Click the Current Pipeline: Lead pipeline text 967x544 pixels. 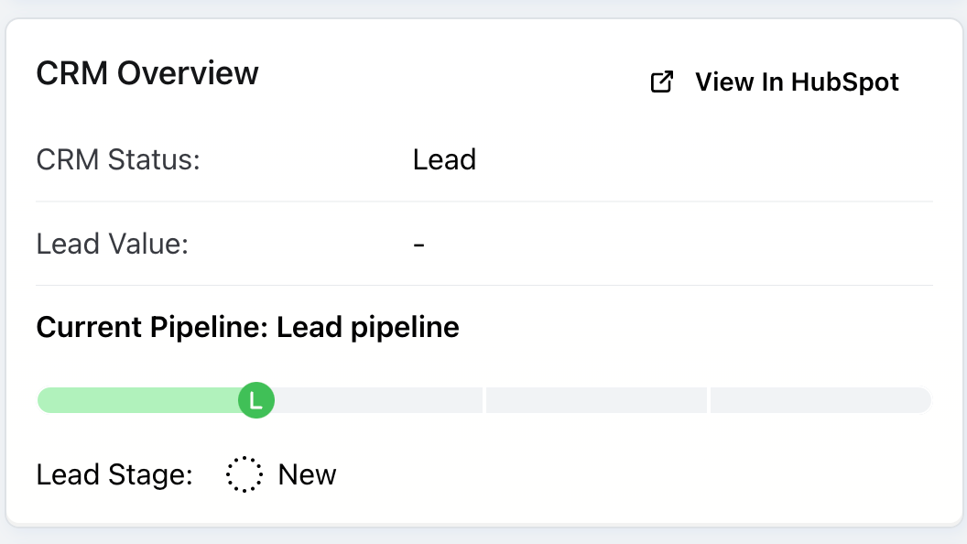(x=247, y=327)
